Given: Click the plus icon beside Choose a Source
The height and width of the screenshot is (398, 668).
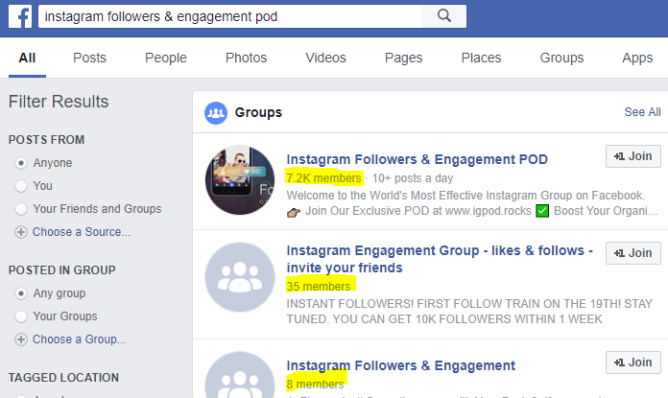Looking at the screenshot, I should (x=21, y=232).
